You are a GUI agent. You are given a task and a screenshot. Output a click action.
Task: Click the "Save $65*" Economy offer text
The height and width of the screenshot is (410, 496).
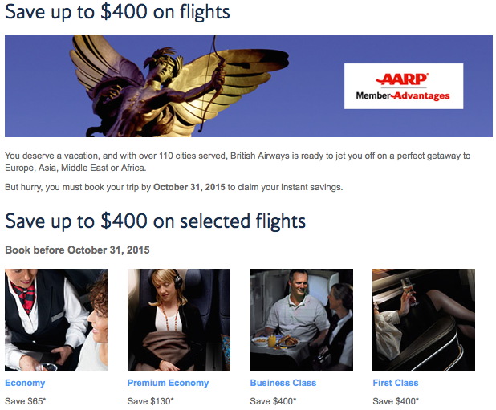(26, 401)
